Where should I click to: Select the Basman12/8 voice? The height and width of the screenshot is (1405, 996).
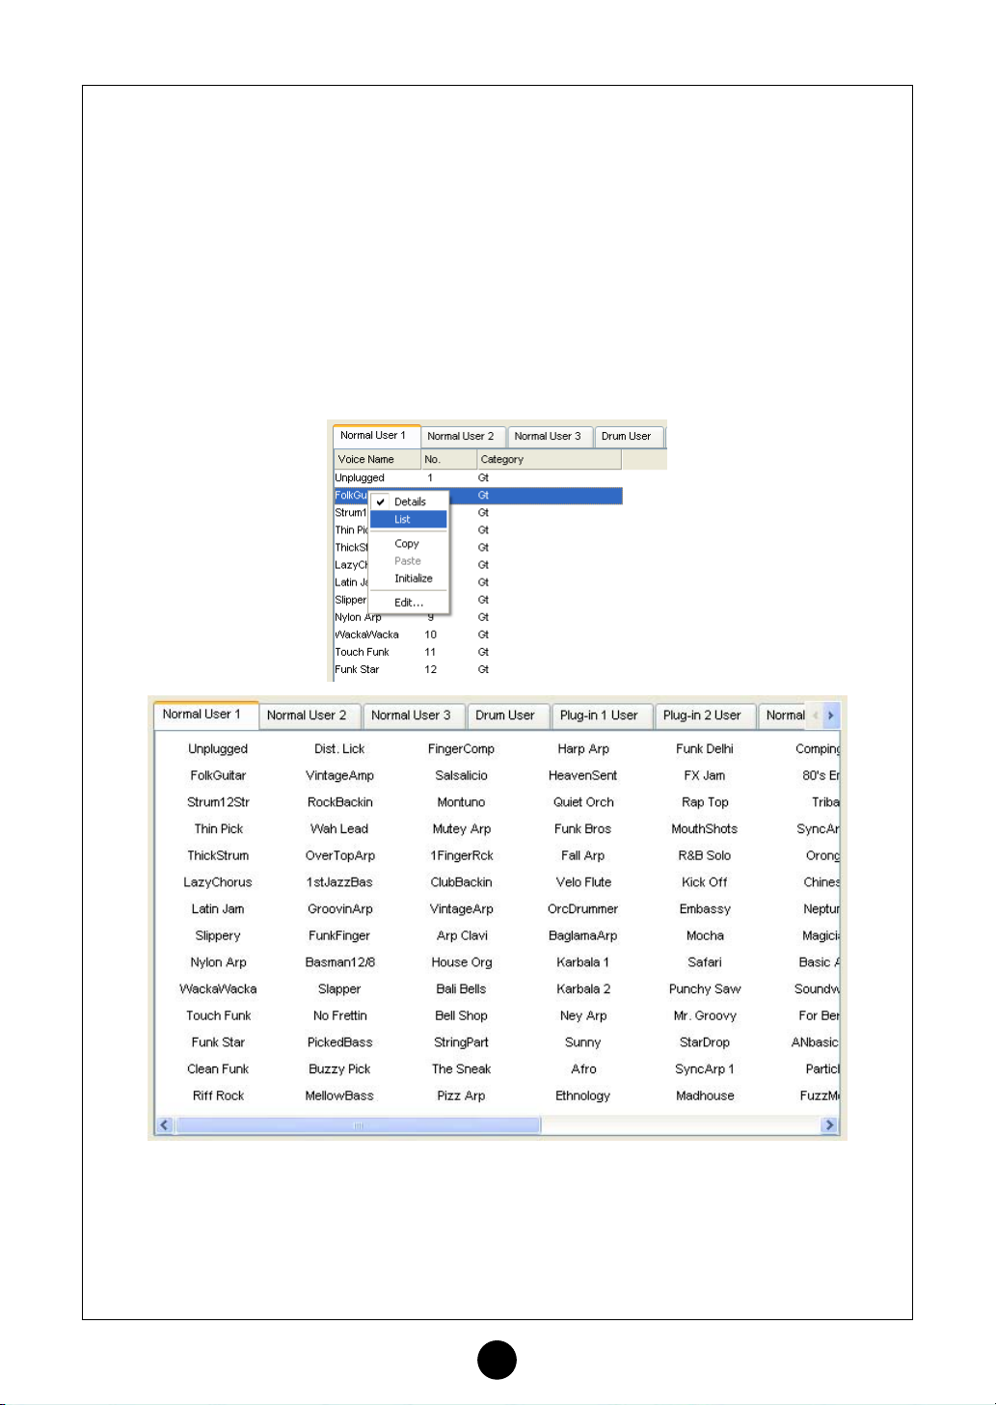339,962
